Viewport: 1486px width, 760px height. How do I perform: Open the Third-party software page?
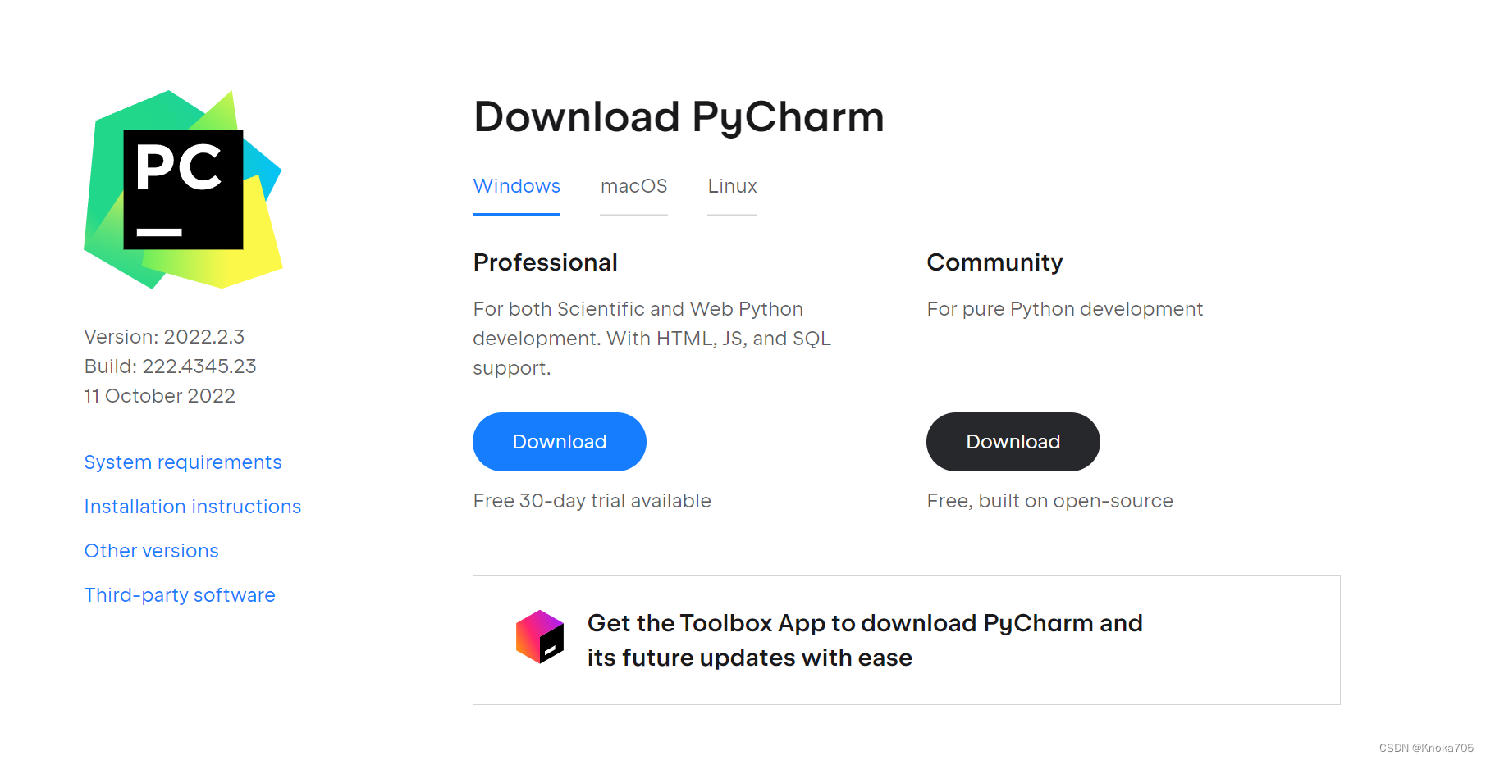click(x=179, y=595)
